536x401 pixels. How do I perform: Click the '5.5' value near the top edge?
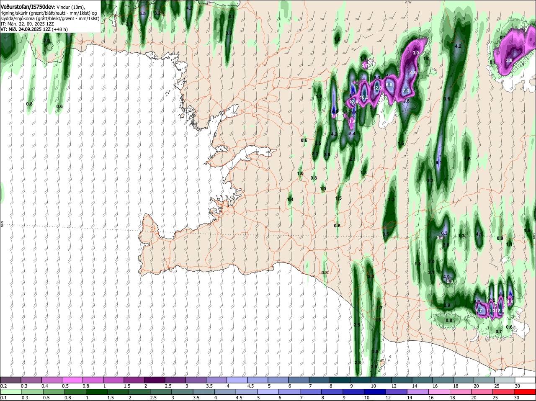point(143,13)
